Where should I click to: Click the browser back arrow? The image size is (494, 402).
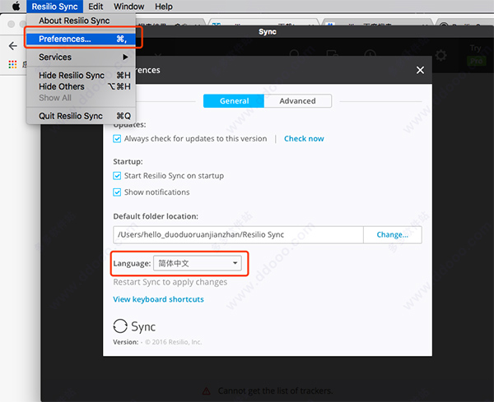(13, 46)
